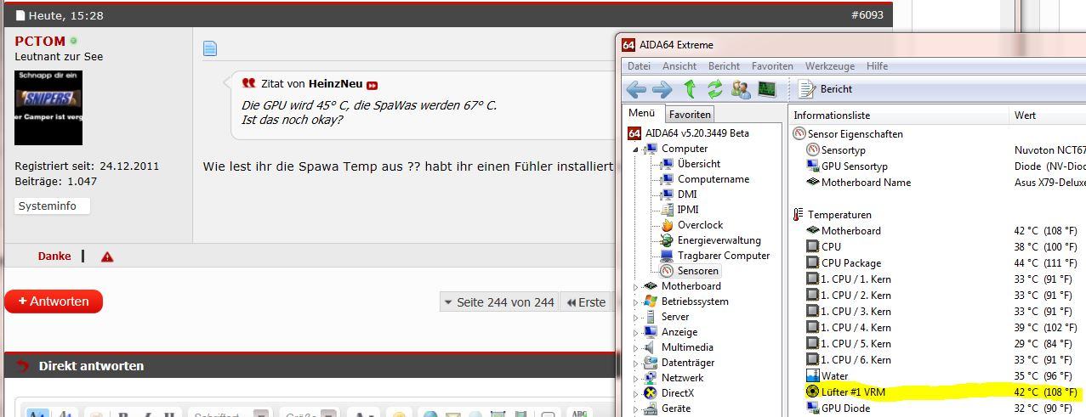The image size is (1086, 417).
Task: Click the Anzeige monitor icon
Action: [651, 332]
